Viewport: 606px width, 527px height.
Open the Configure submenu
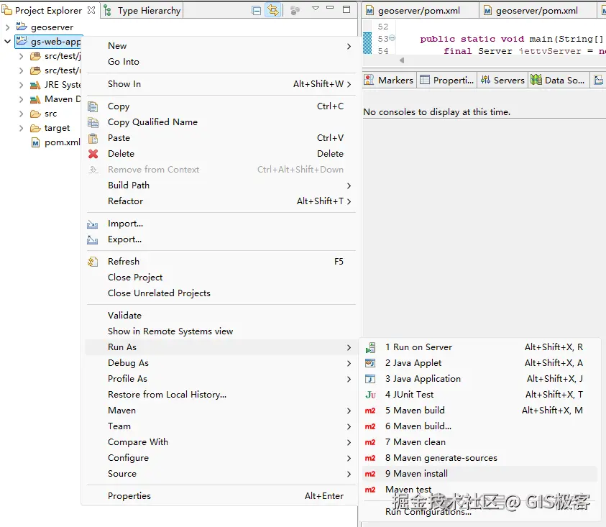[x=221, y=458]
